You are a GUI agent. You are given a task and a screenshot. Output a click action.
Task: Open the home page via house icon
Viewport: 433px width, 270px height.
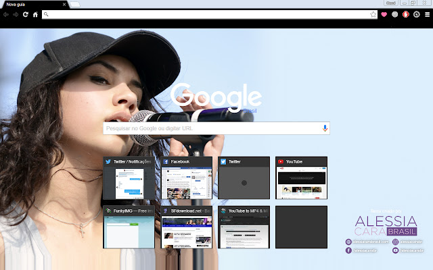coord(35,14)
